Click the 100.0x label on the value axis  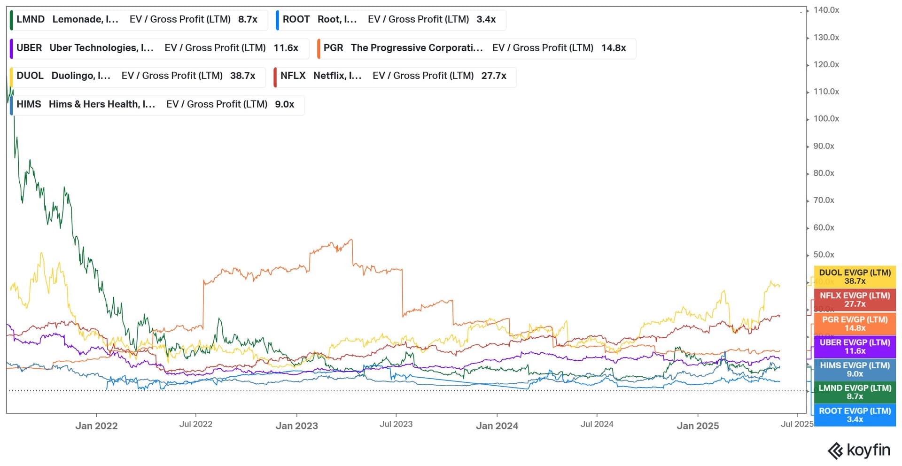(826, 119)
